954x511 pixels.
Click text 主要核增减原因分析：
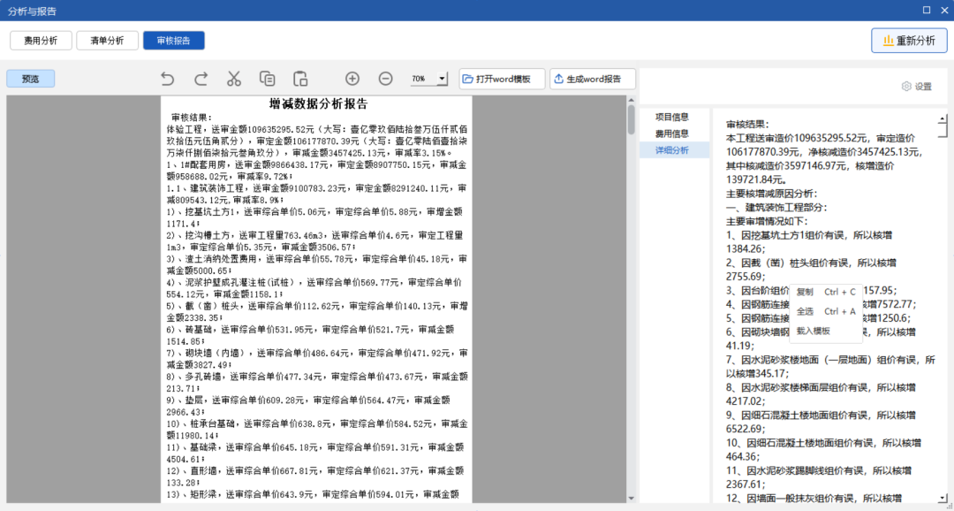[x=771, y=194]
